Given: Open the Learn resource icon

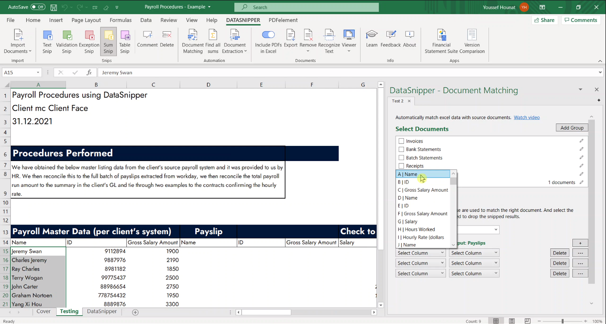Looking at the screenshot, I should (372, 39).
